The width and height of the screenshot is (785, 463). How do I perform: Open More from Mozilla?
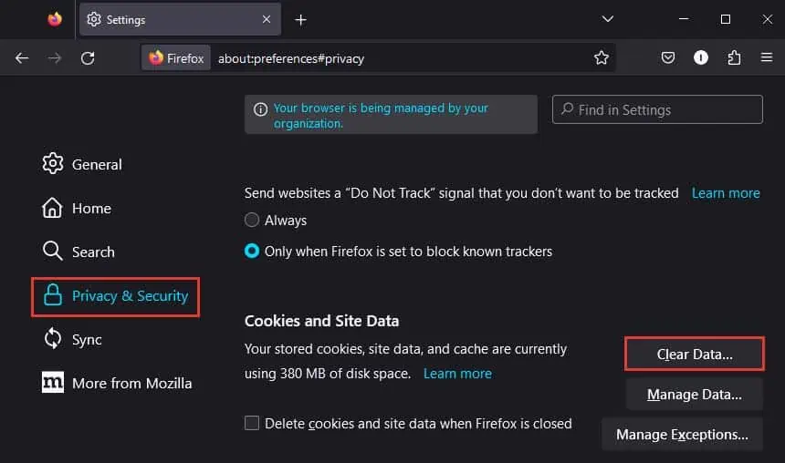point(117,383)
